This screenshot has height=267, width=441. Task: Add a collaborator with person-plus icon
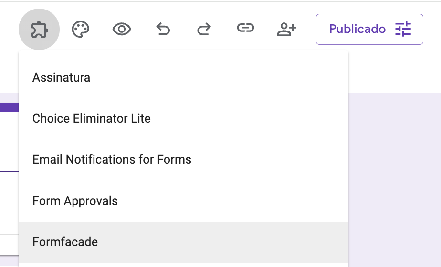[x=286, y=30]
